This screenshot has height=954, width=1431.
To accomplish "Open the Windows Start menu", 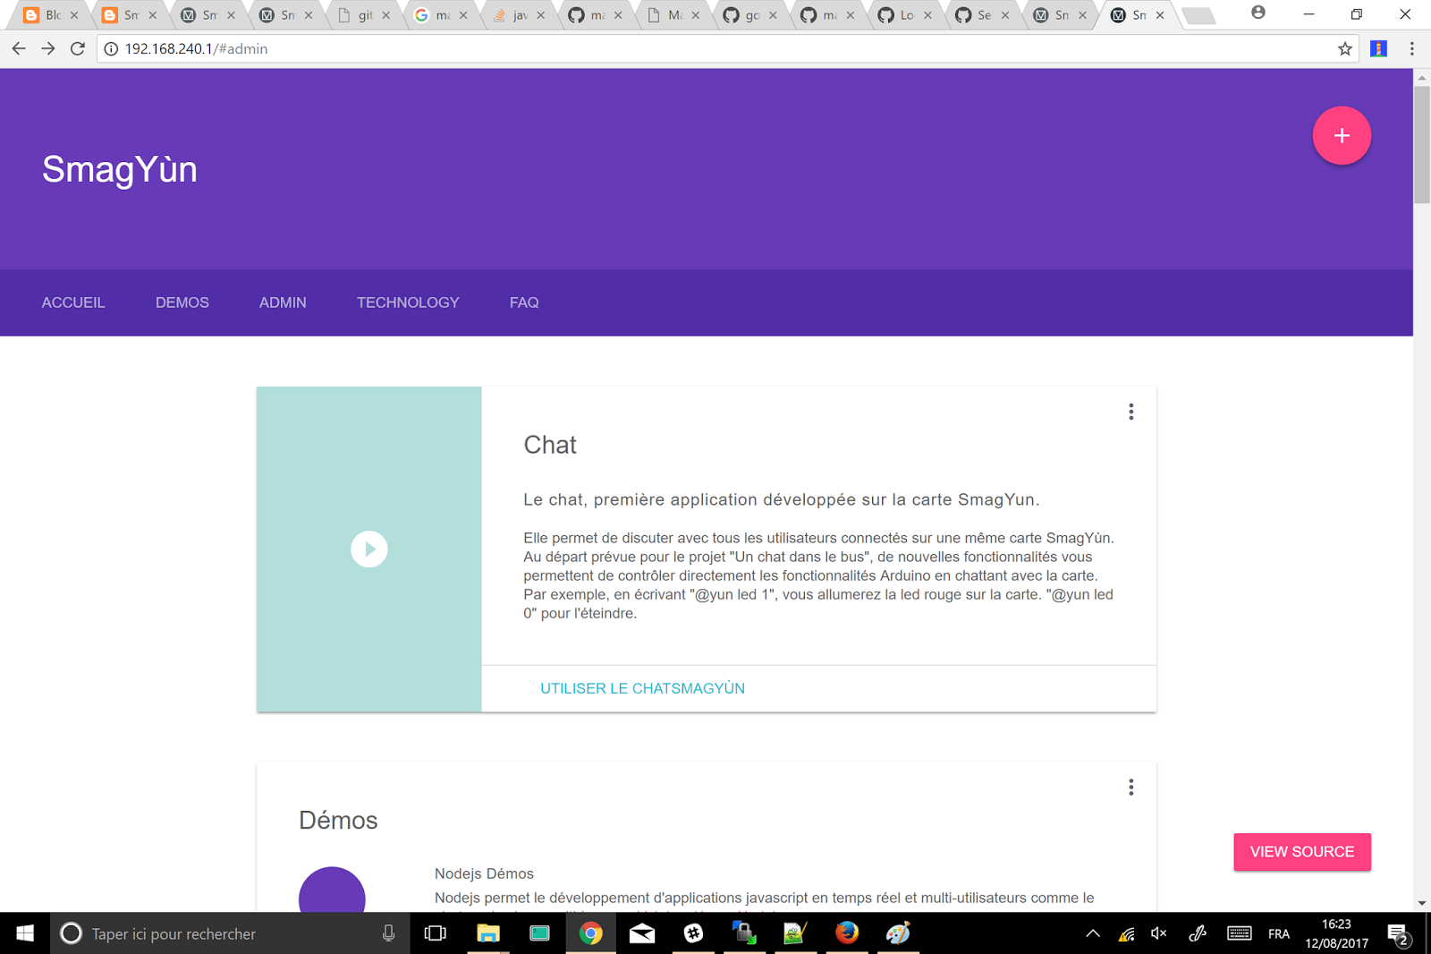I will (x=25, y=933).
